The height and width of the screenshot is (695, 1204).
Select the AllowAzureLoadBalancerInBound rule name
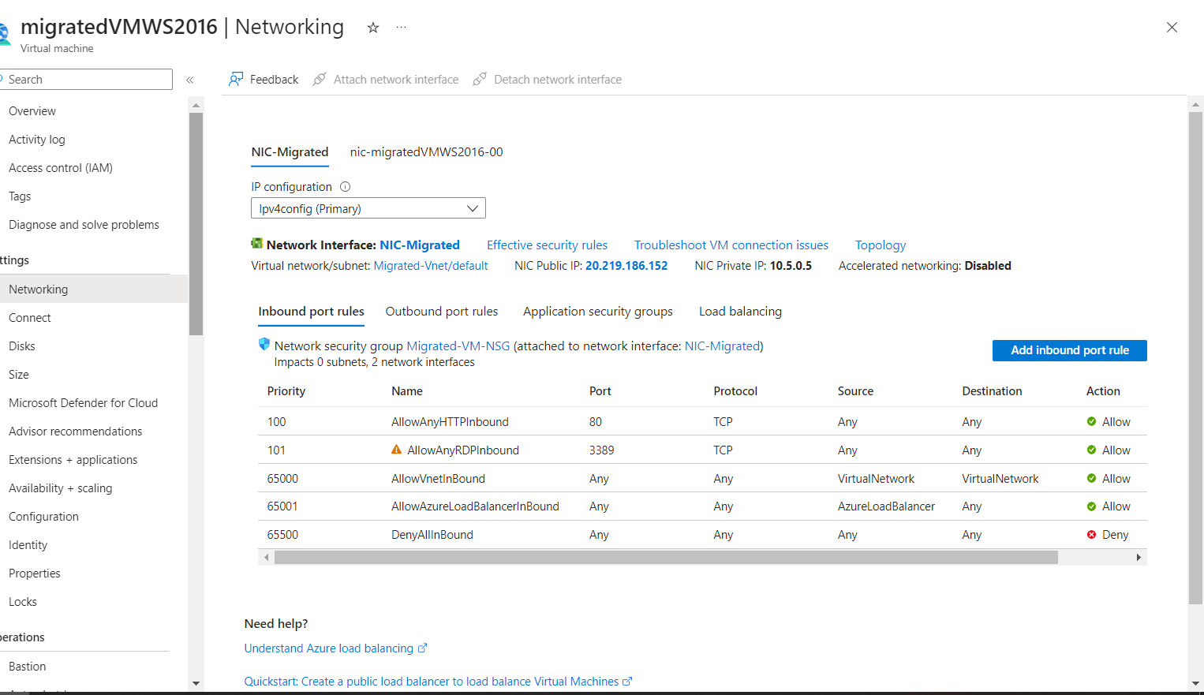pyautogui.click(x=475, y=506)
